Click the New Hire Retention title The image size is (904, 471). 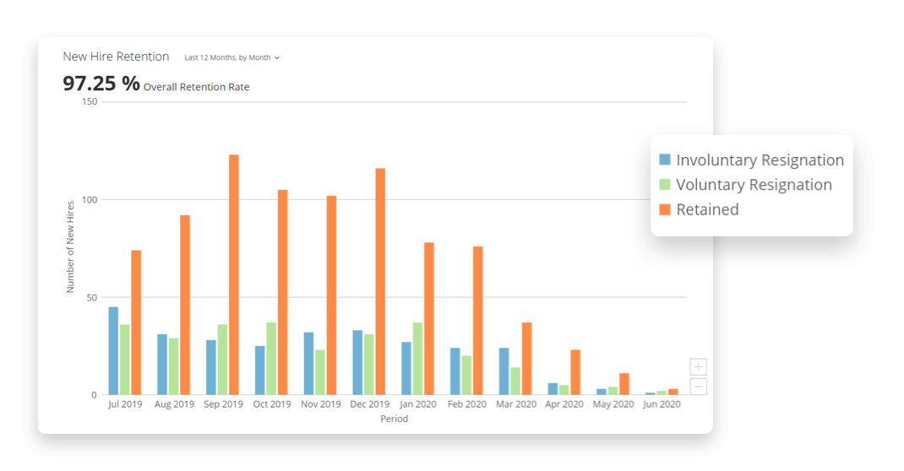pyautogui.click(x=116, y=57)
